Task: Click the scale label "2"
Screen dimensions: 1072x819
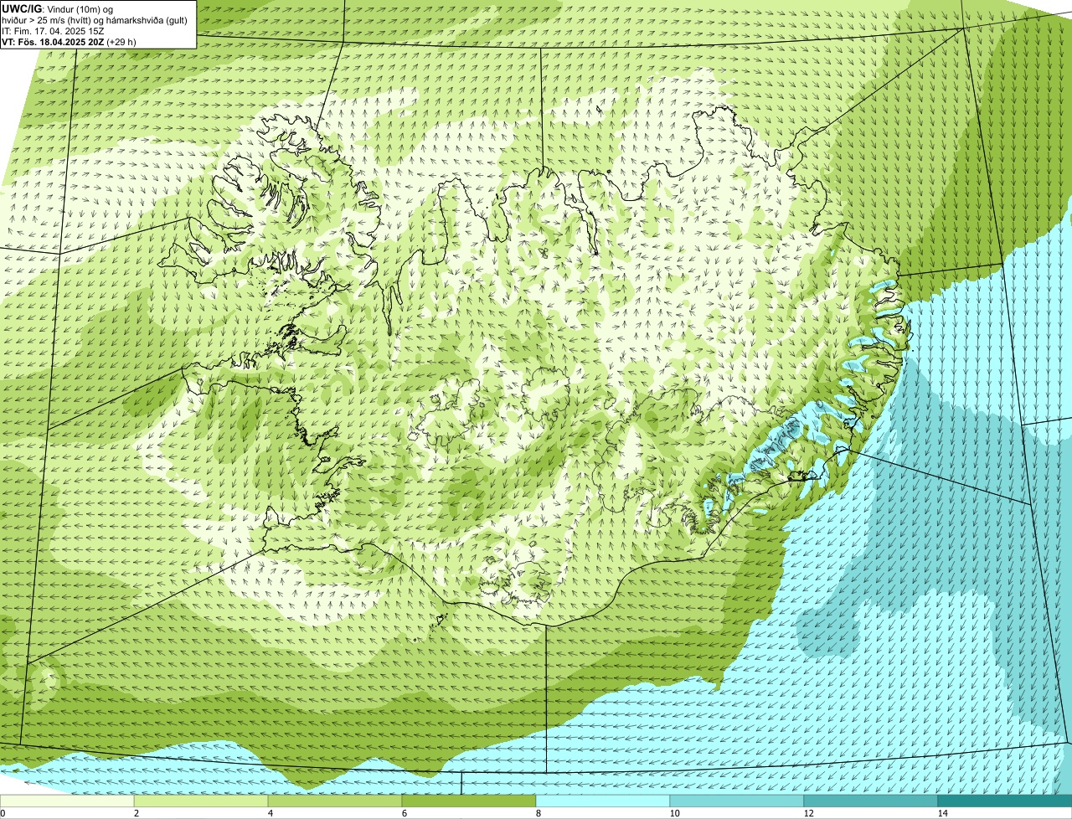Action: [x=136, y=813]
